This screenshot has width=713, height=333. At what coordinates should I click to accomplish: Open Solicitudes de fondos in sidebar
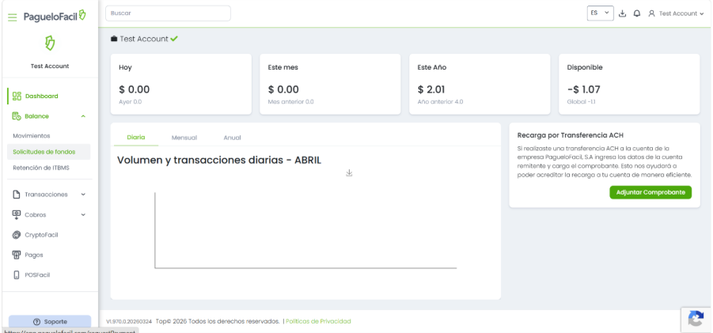[x=44, y=151]
